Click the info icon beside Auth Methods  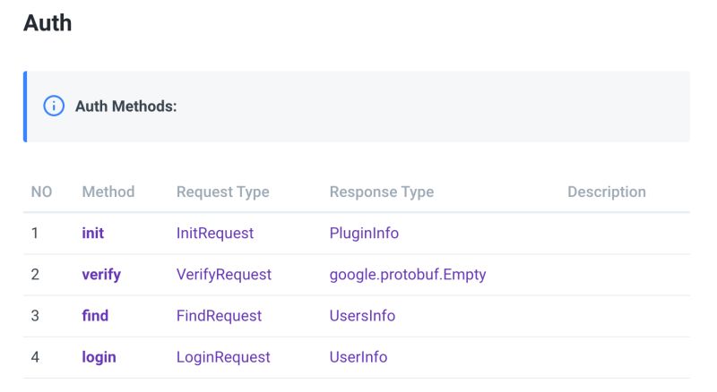[54, 106]
